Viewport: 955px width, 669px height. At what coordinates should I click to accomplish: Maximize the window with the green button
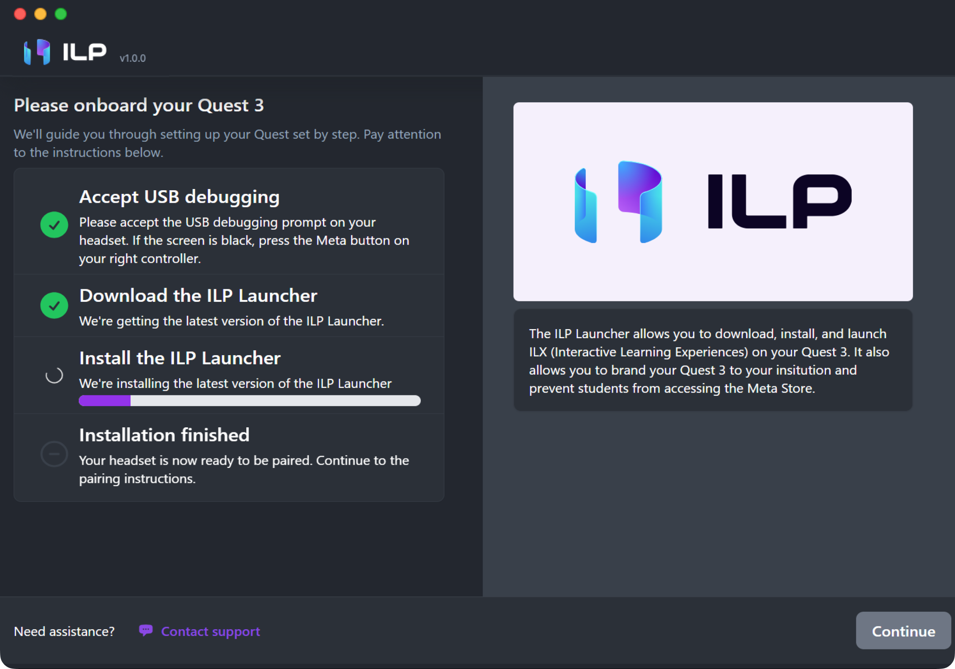coord(61,14)
